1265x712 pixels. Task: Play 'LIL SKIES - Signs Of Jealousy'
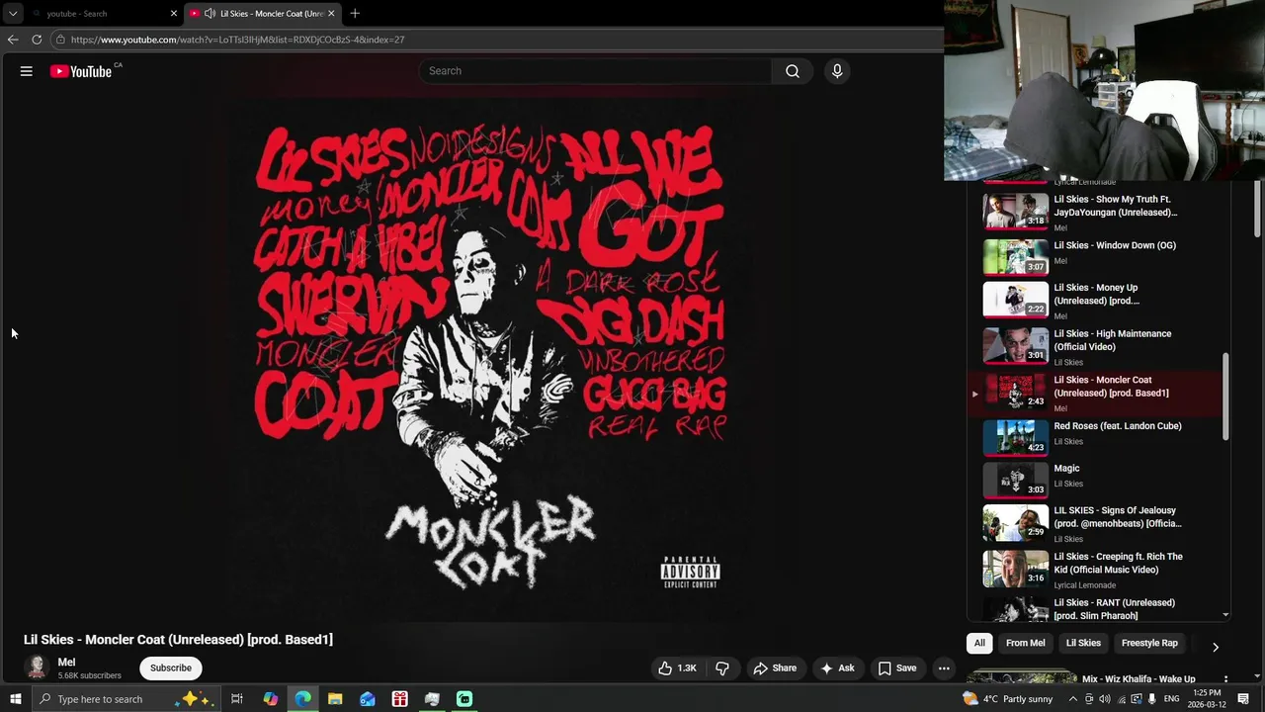click(1097, 524)
